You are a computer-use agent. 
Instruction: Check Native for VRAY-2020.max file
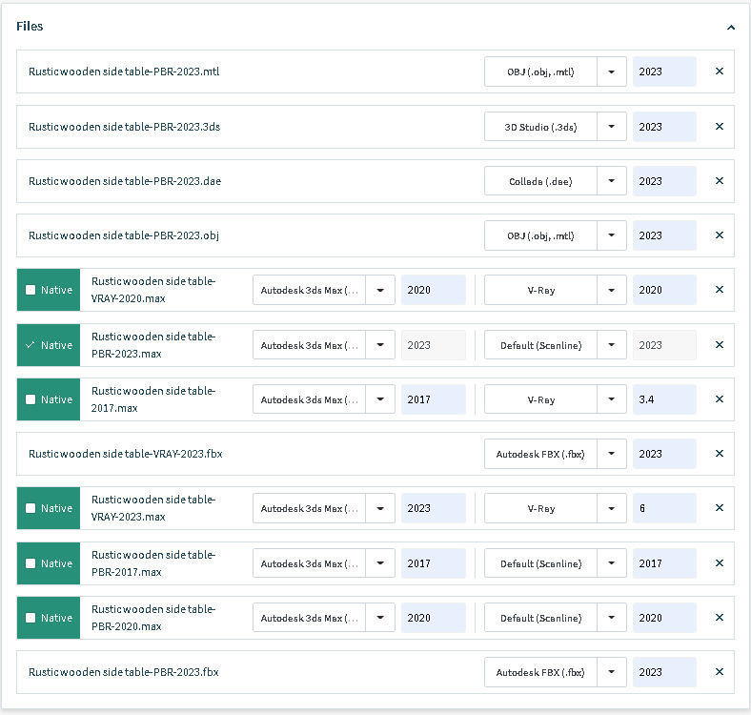30,290
